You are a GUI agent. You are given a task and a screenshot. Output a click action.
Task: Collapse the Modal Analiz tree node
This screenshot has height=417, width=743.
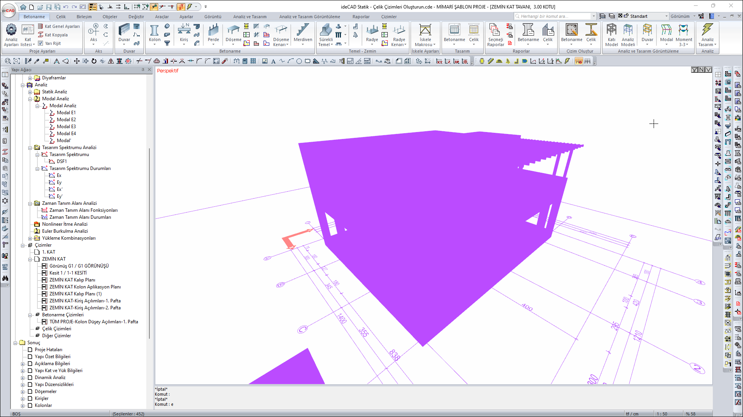30,99
